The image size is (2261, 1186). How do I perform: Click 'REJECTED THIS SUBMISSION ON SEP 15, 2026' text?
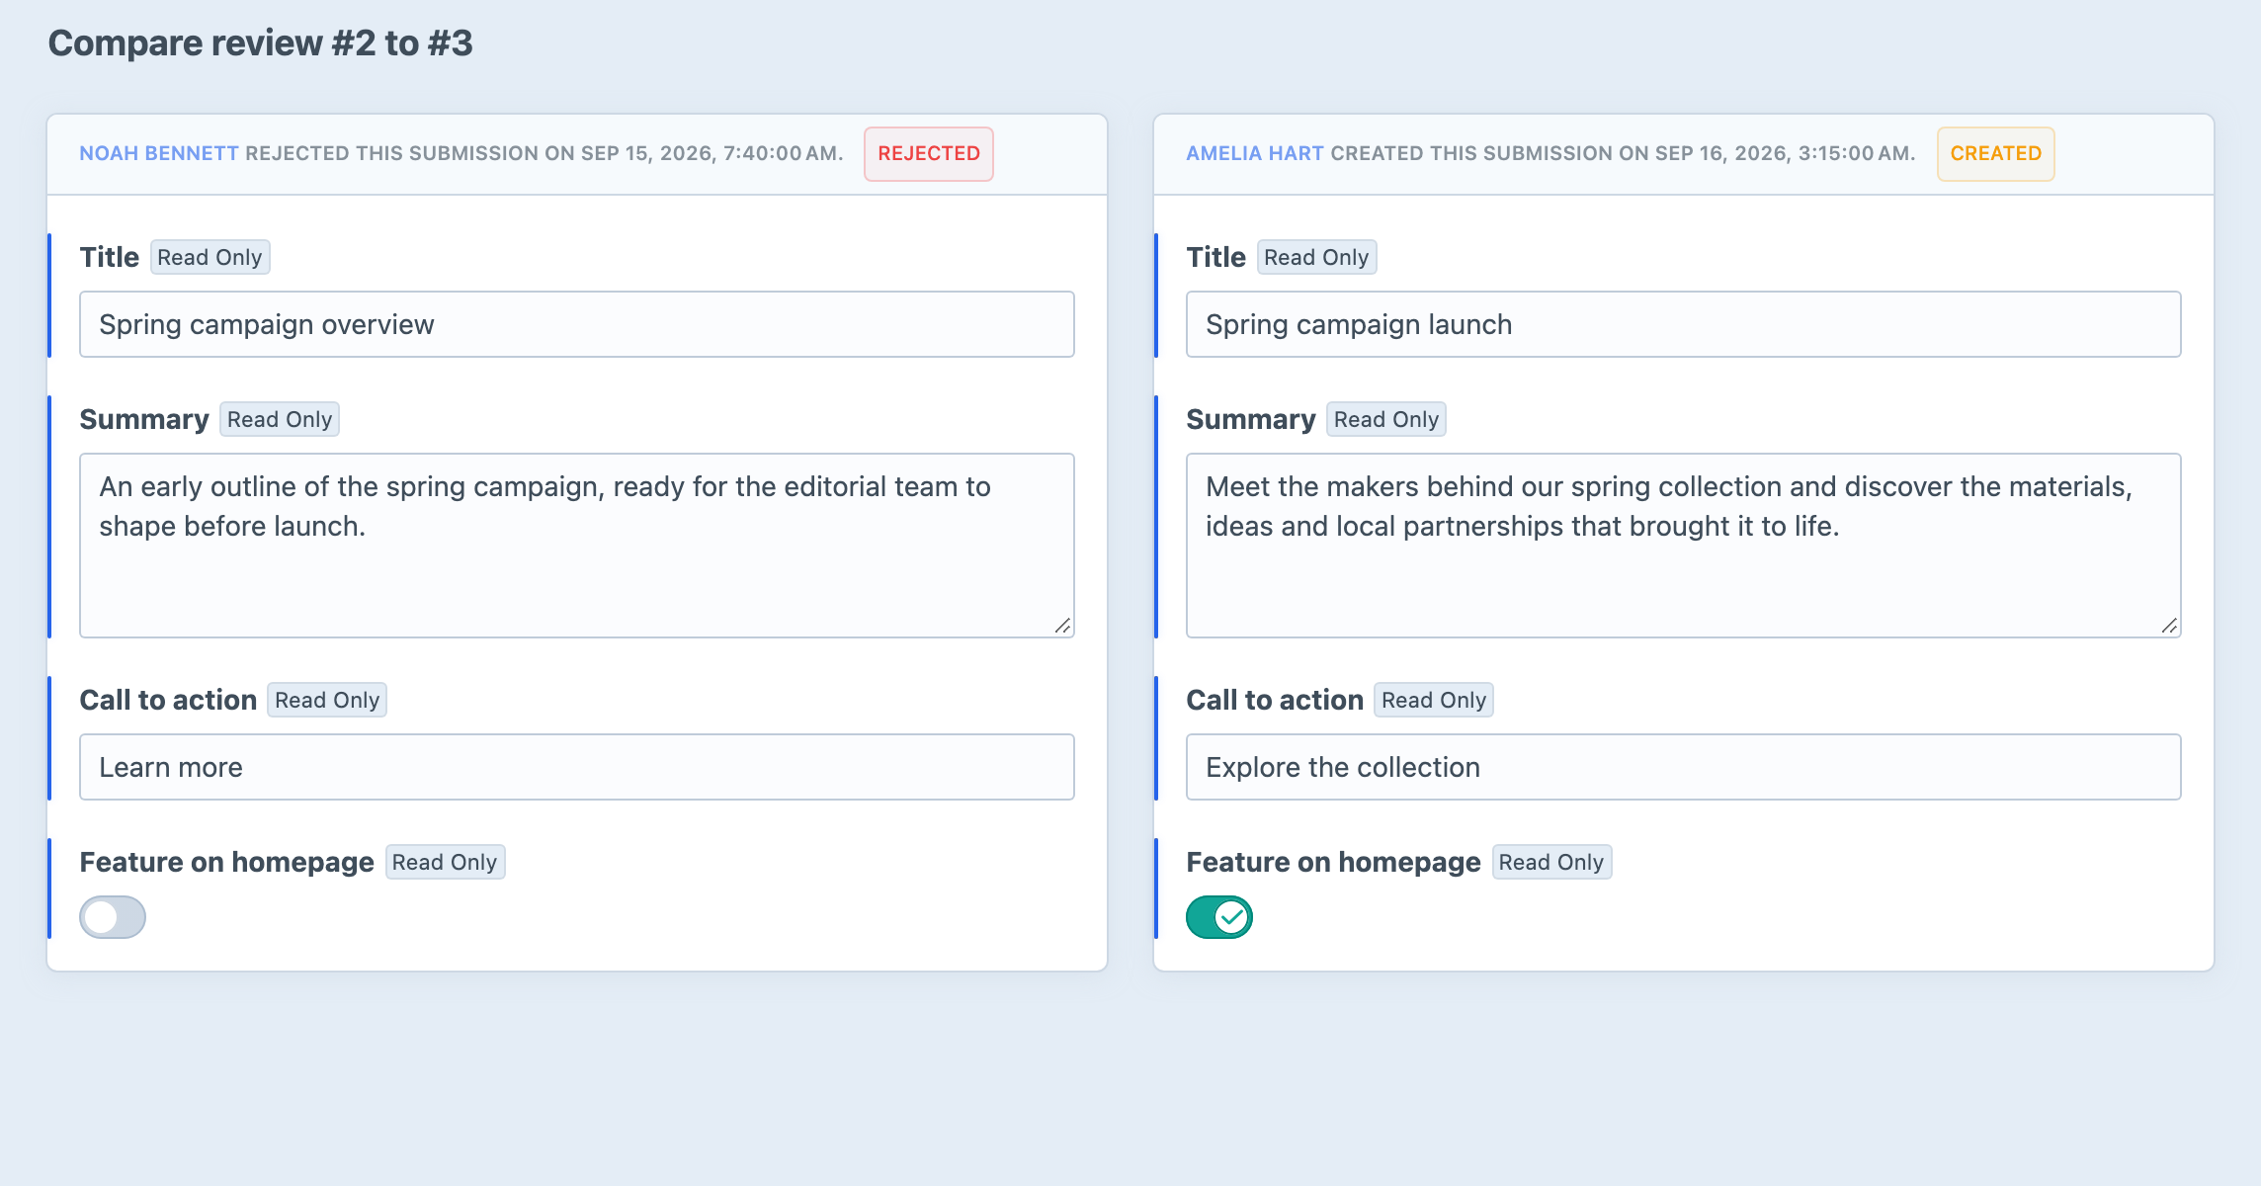point(480,153)
